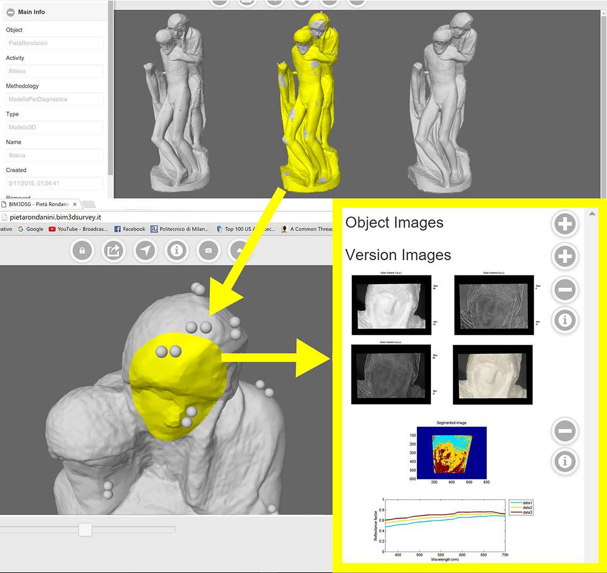
Task: Open info button beside the color chord images
Action: (x=565, y=320)
